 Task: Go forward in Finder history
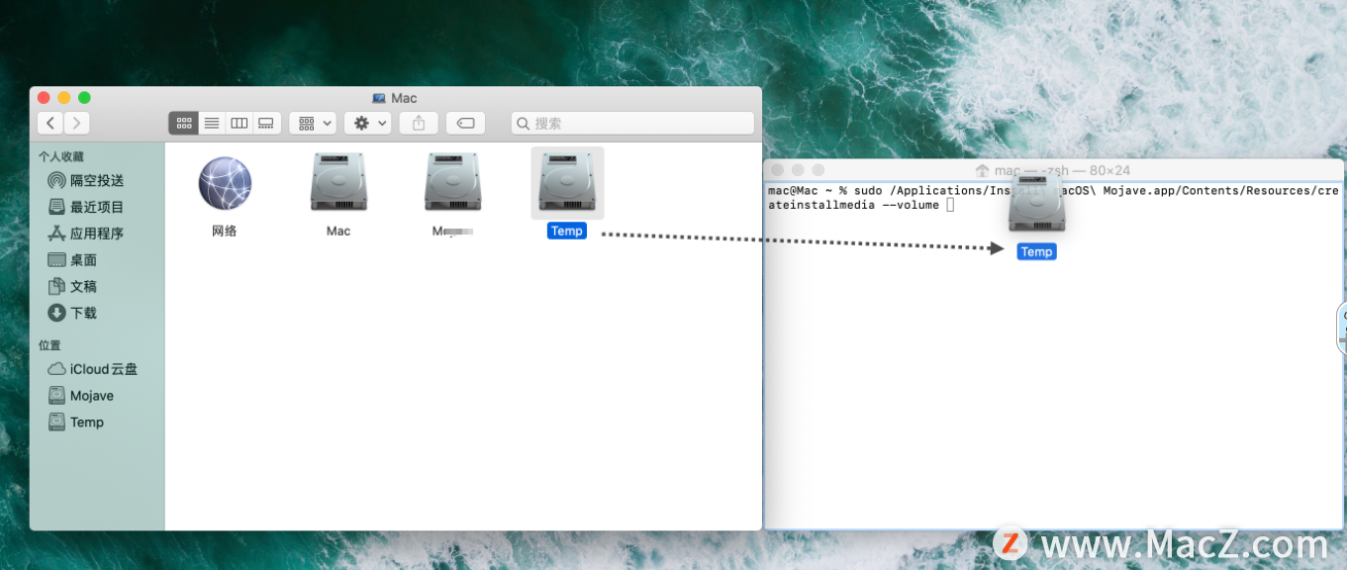[x=76, y=123]
